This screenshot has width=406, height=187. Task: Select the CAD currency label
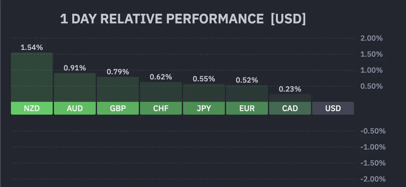(x=290, y=108)
